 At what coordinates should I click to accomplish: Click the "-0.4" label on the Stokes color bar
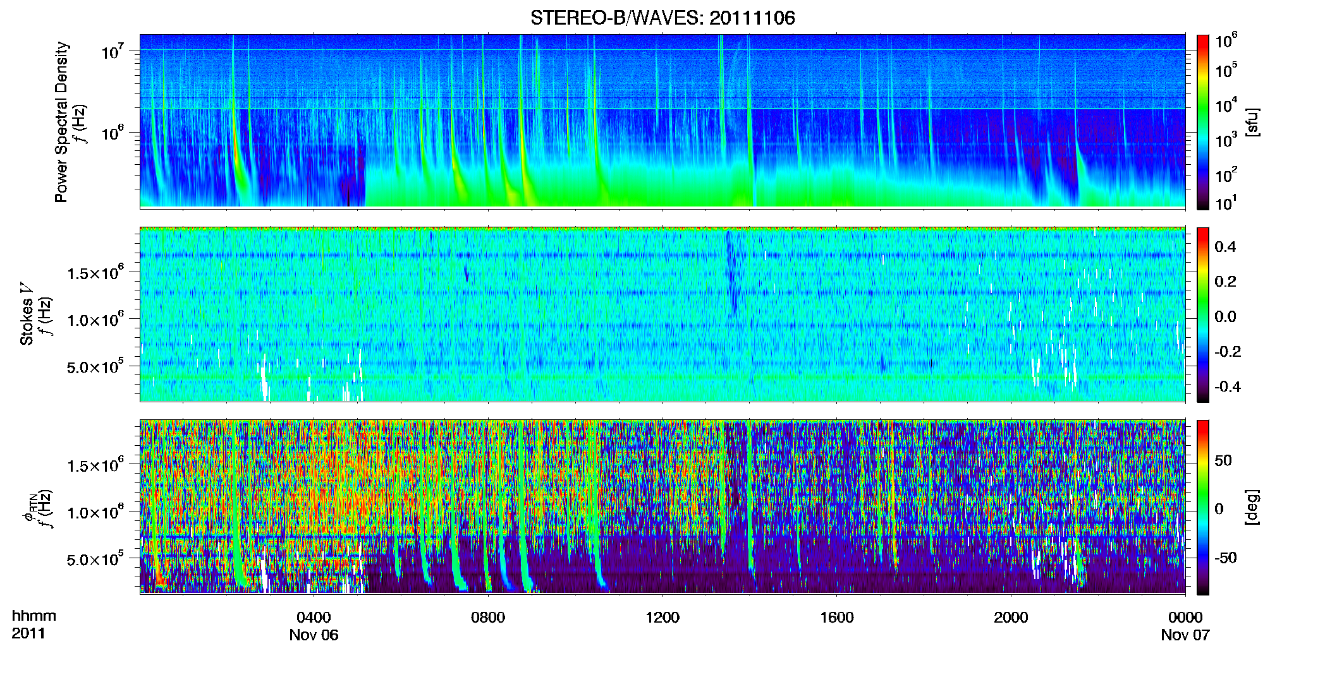[x=1228, y=386]
